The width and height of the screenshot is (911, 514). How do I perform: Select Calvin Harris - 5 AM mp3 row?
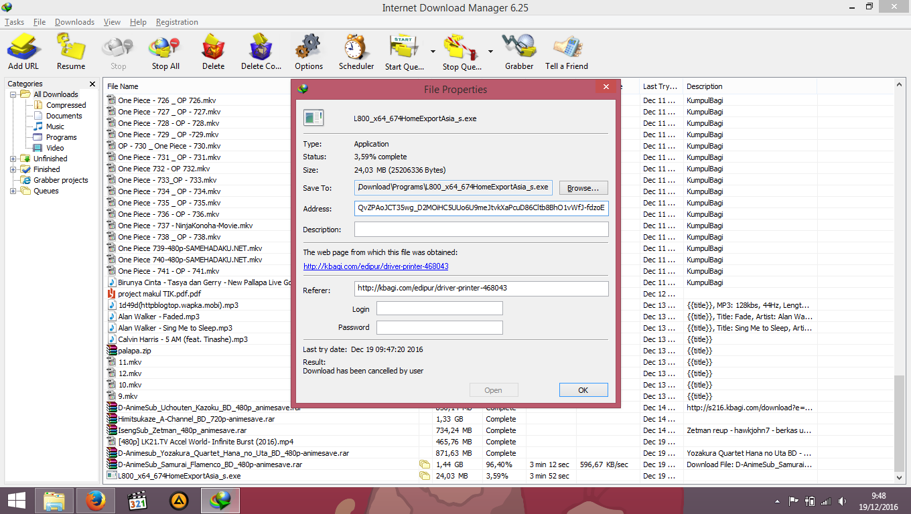[183, 339]
